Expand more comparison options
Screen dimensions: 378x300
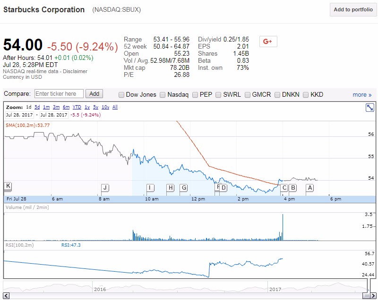[362, 95]
